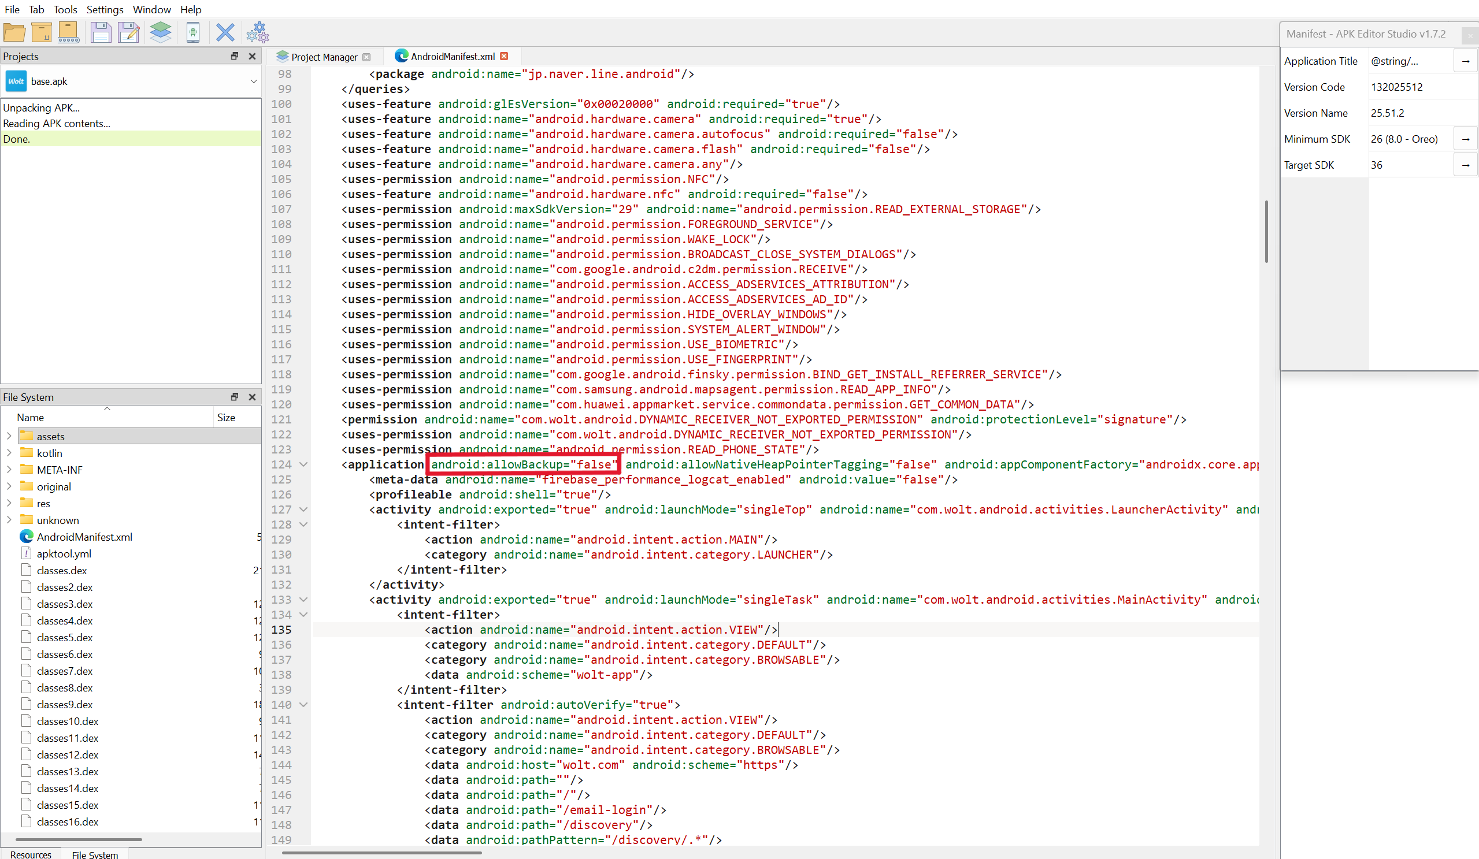
Task: Open settings via the gears icon
Action: (x=257, y=32)
